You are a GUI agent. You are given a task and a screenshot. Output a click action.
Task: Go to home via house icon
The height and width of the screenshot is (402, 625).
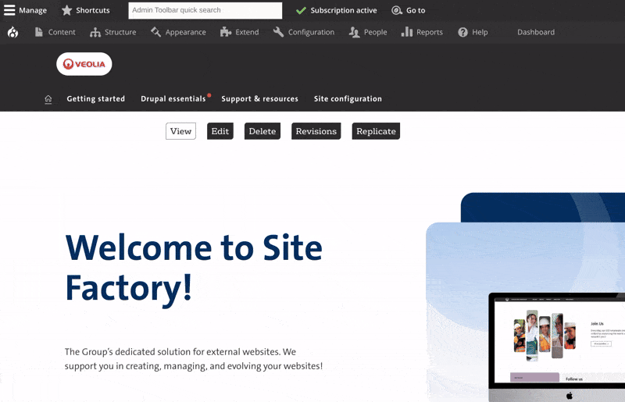click(48, 99)
